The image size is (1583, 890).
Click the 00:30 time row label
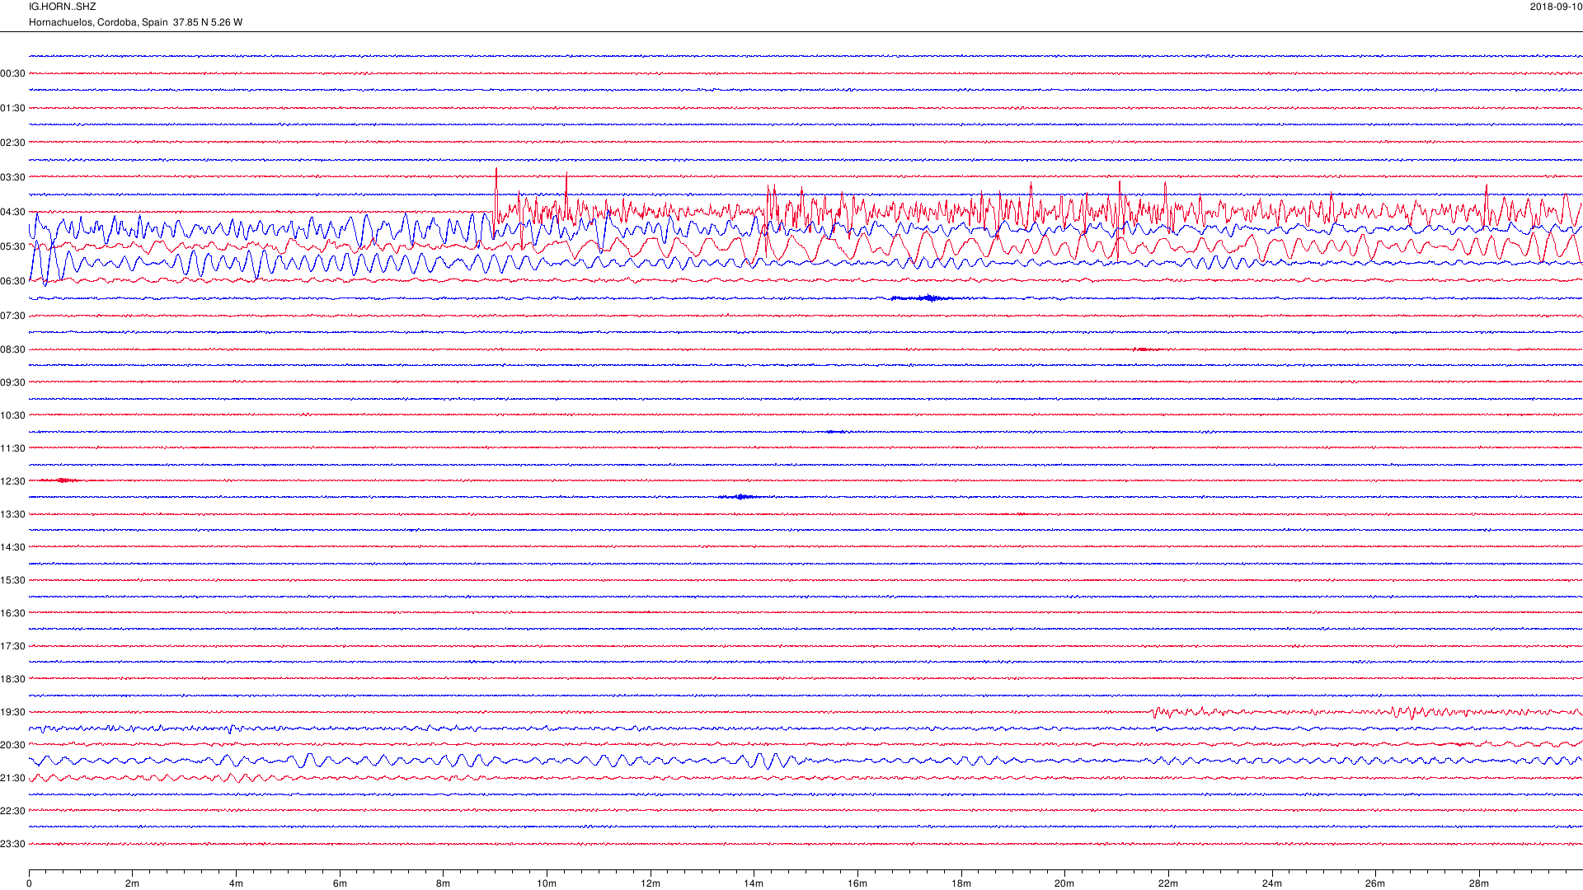(12, 73)
